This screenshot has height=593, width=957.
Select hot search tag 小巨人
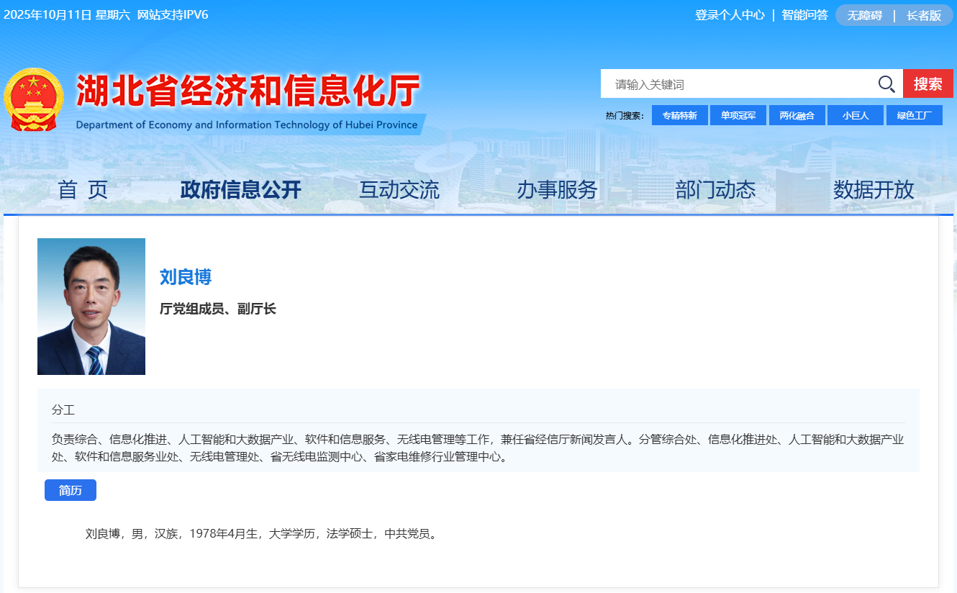tap(855, 114)
